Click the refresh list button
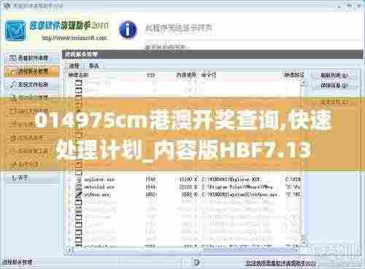This screenshot has width=365, height=269. coord(334,75)
